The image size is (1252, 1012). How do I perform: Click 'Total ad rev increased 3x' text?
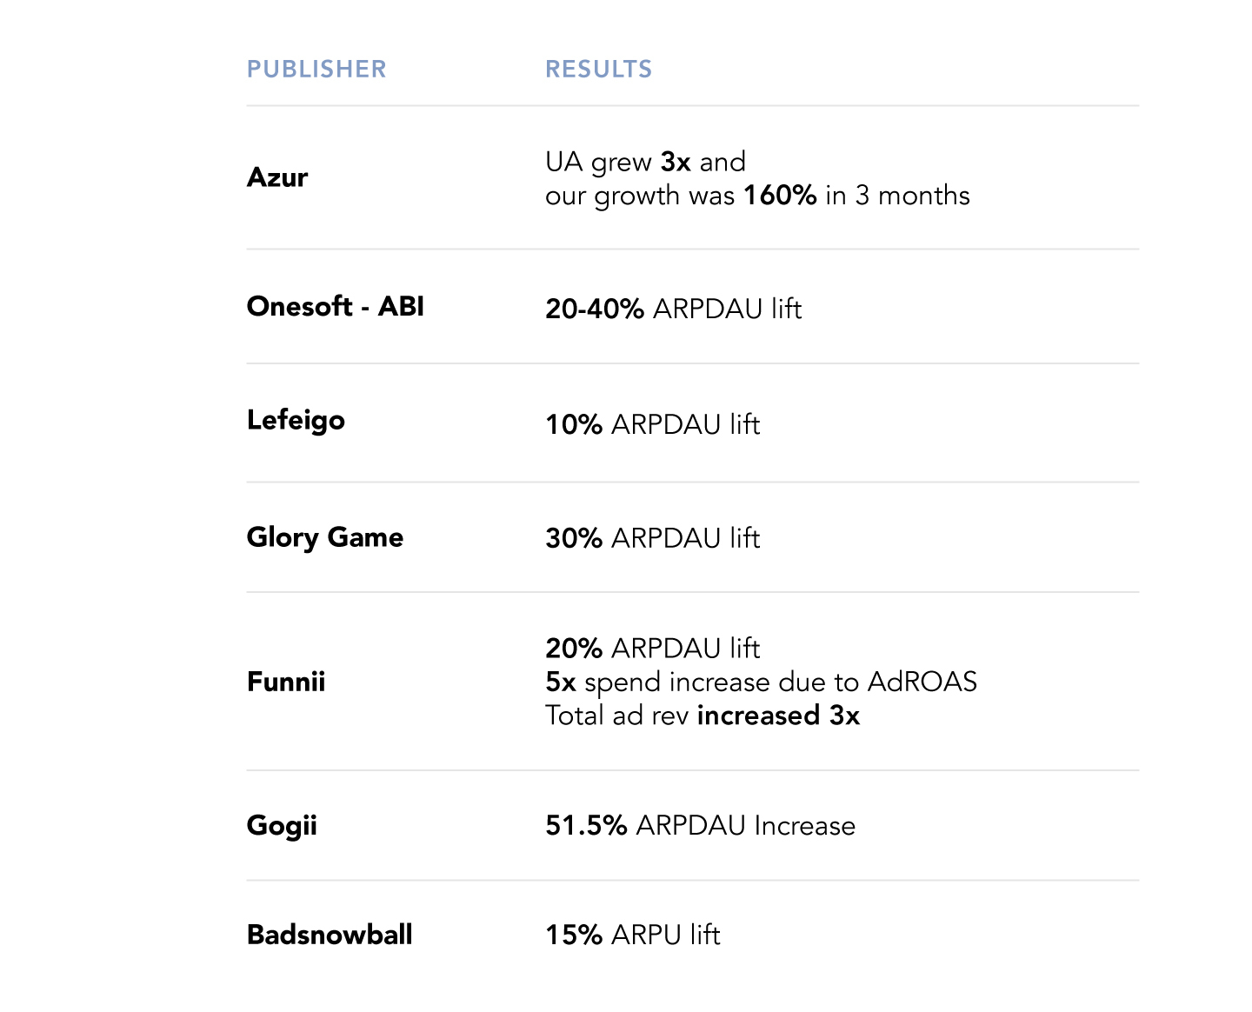pos(702,716)
